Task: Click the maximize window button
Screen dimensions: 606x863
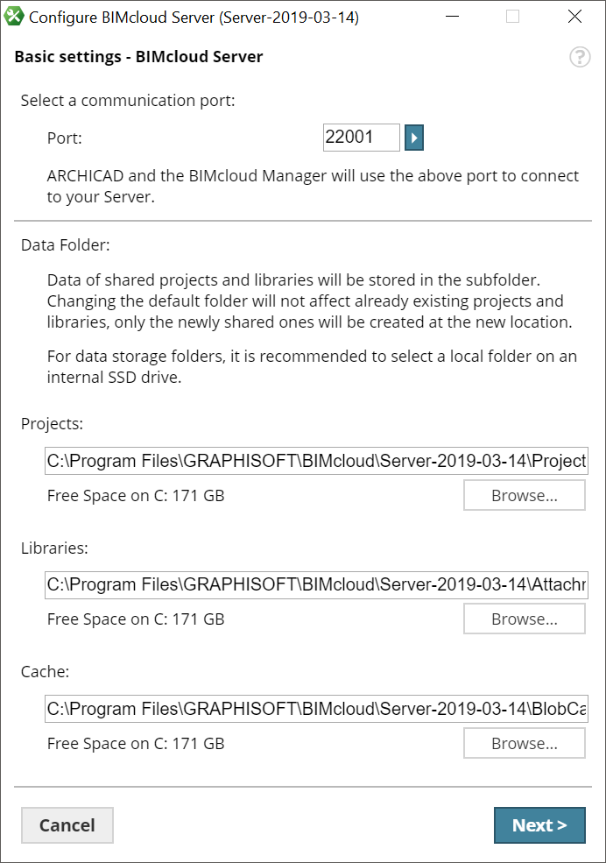Action: tap(513, 17)
